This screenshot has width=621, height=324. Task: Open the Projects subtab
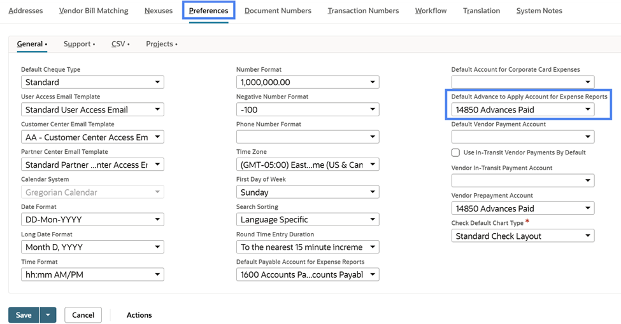pyautogui.click(x=160, y=44)
